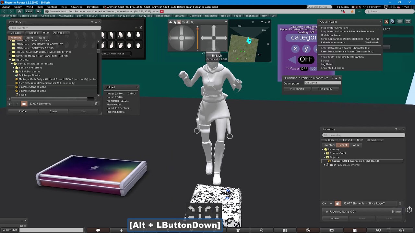Open the map from the bottom toolbar
Image resolution: width=415 pixels, height=233 pixels.
(x=285, y=230)
